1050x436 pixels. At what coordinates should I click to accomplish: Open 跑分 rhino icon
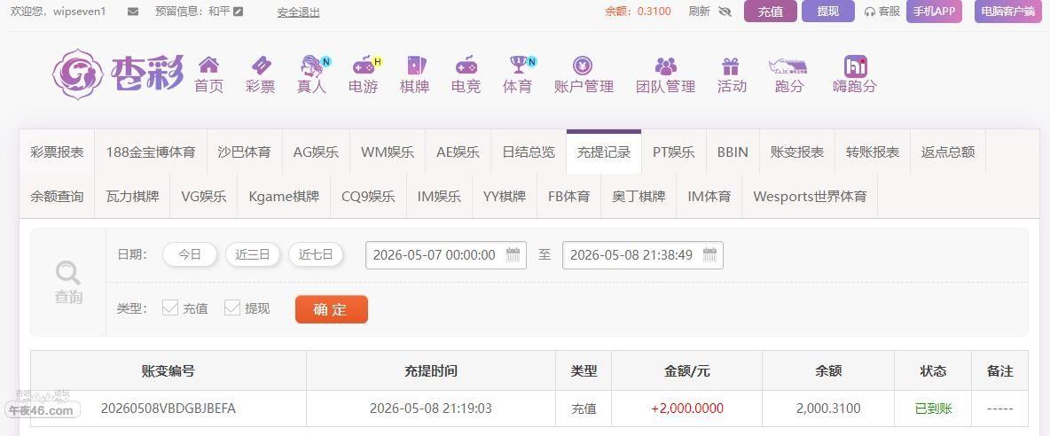(x=788, y=66)
